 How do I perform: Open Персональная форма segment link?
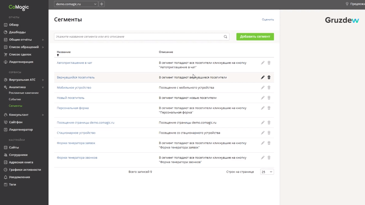pyautogui.click(x=73, y=108)
